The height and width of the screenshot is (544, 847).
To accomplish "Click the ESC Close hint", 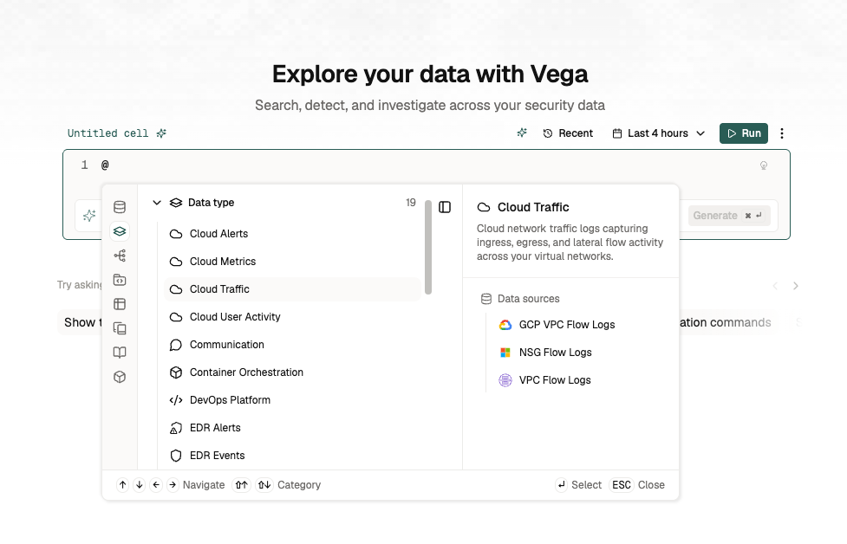I will tap(637, 485).
